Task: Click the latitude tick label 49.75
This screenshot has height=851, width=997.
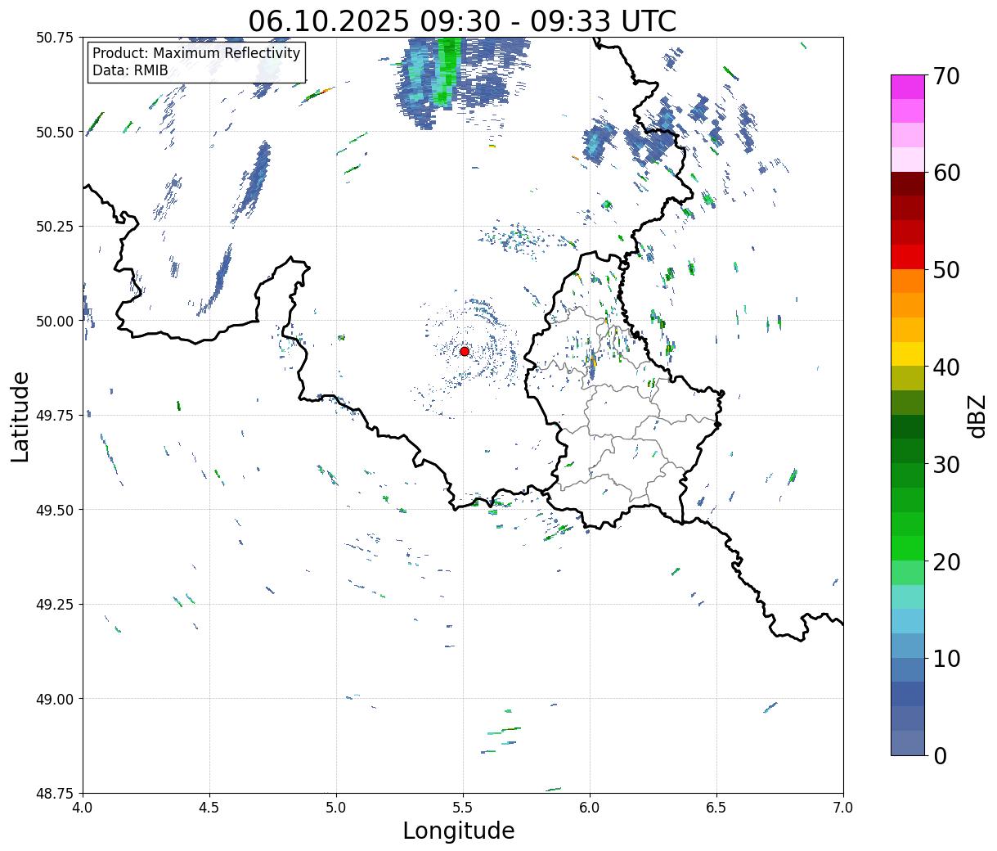Action: pos(55,416)
